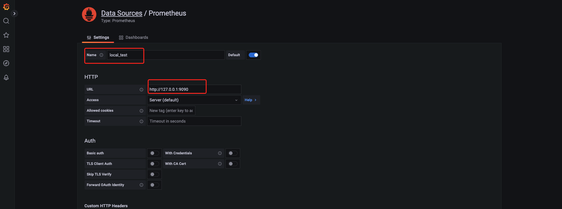This screenshot has height=209, width=562.
Task: Click the Forward OAuth Identity info icon
Action: click(141, 185)
